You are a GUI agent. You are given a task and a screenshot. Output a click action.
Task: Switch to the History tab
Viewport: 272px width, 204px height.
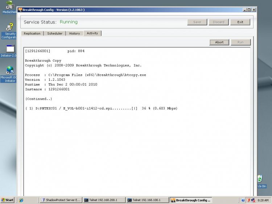(74, 33)
